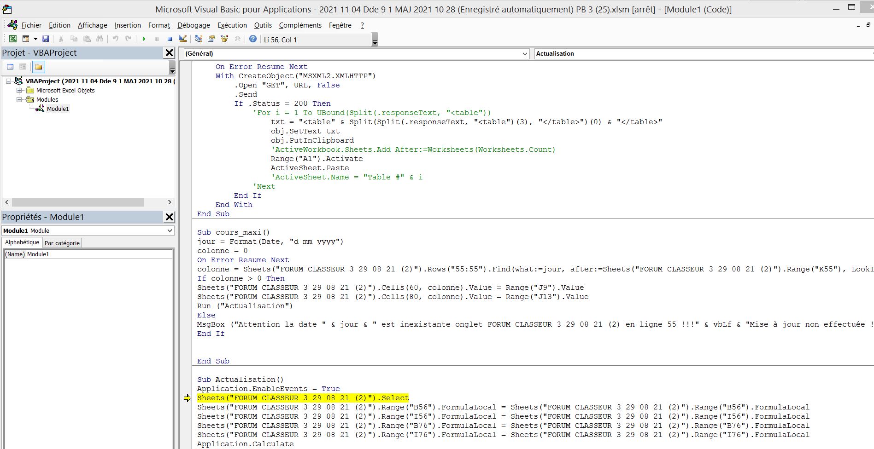Expand the Microsoft Excel Objets folder
The width and height of the screenshot is (874, 449).
click(x=19, y=91)
